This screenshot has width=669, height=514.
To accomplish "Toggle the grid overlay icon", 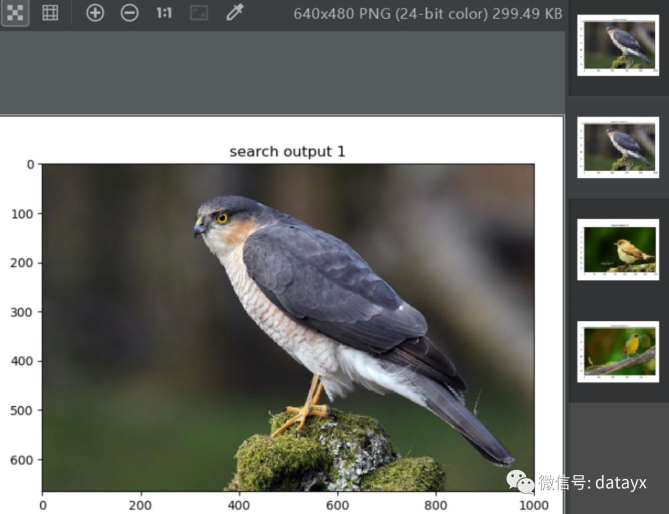I will coord(50,13).
